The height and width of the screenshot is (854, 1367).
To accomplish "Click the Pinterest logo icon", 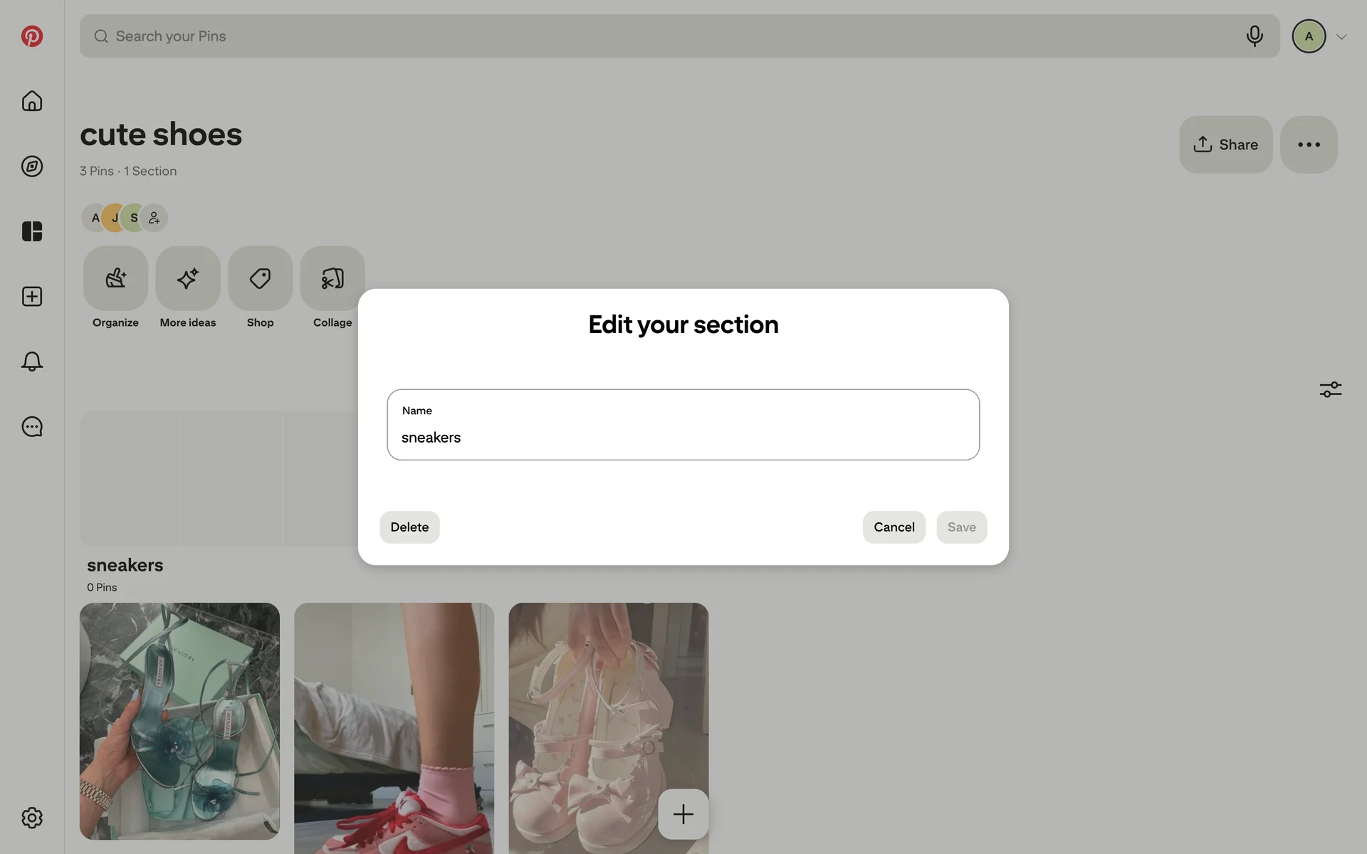I will click(32, 36).
